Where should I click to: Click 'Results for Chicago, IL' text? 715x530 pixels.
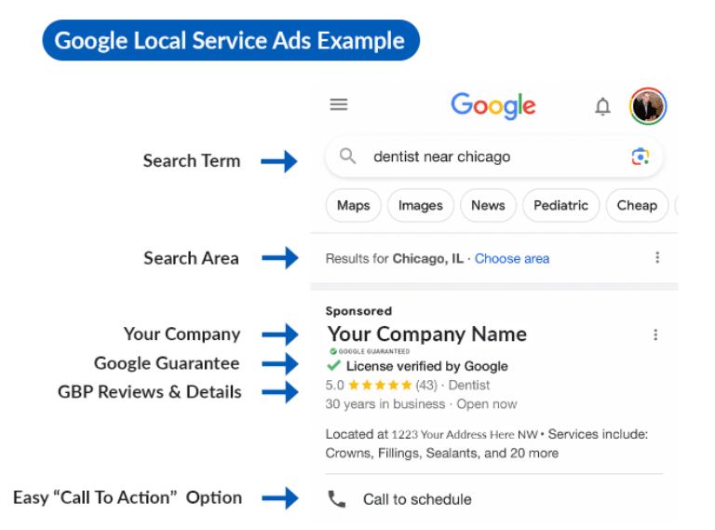(x=395, y=259)
